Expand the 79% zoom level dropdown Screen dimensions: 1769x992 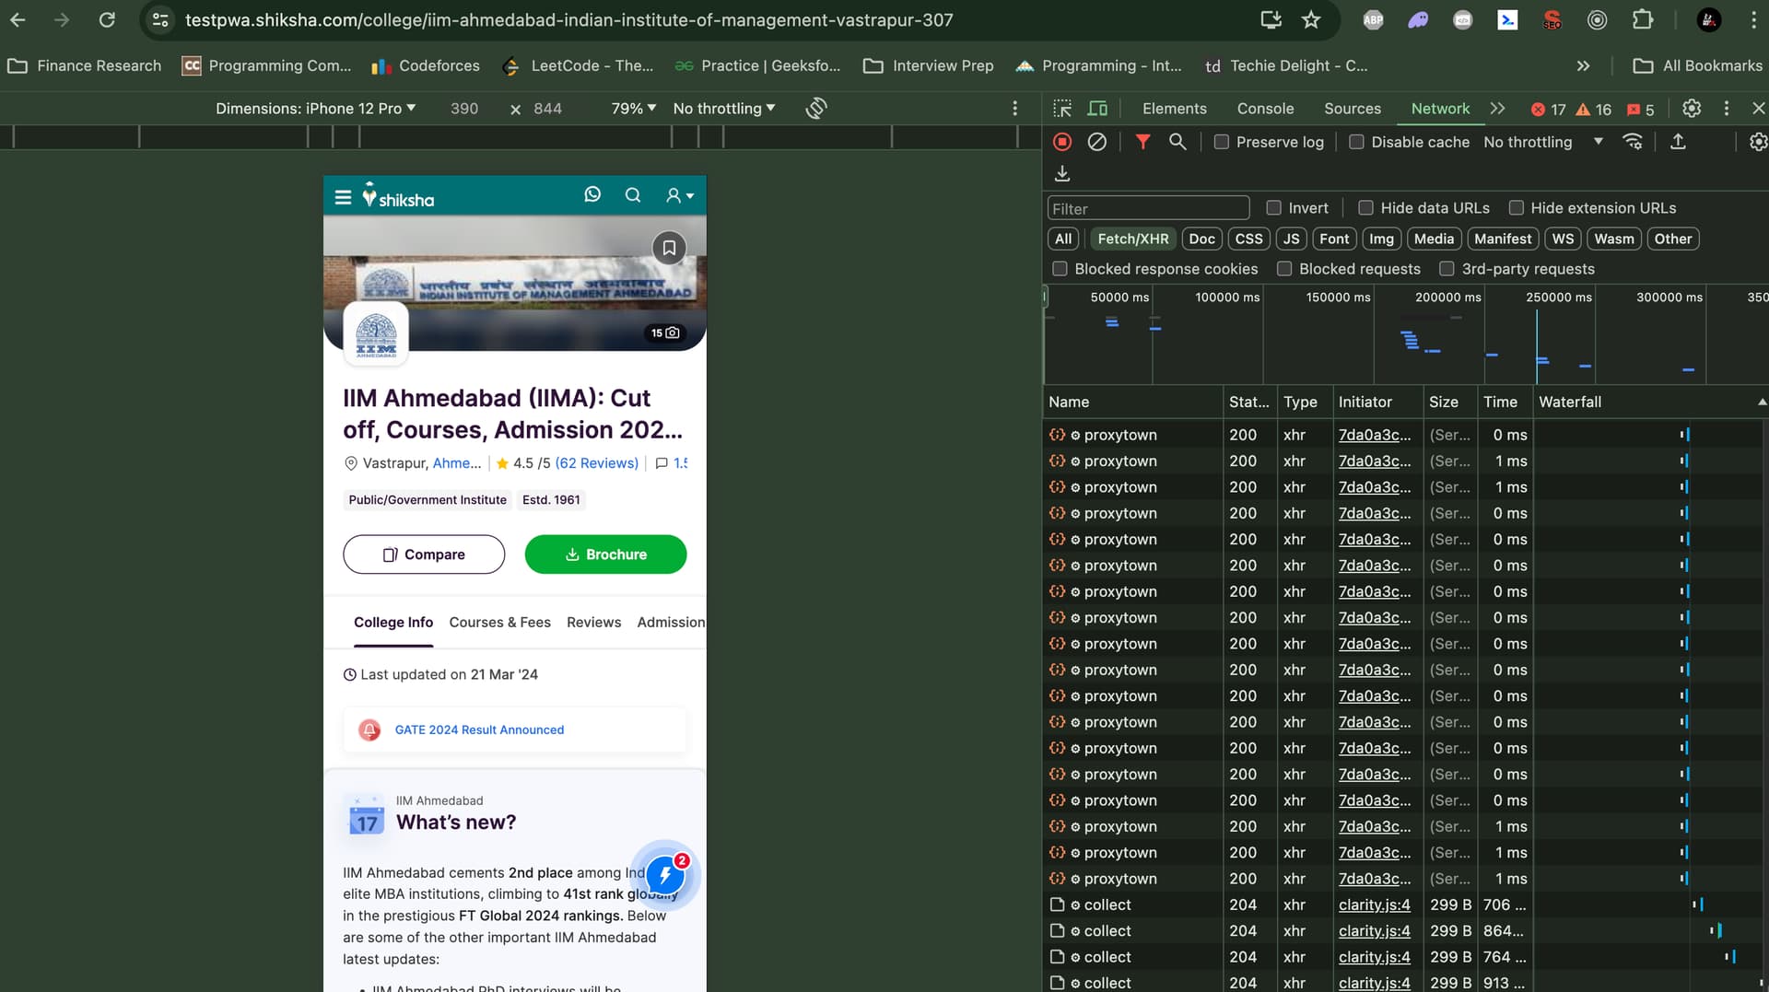click(x=633, y=109)
